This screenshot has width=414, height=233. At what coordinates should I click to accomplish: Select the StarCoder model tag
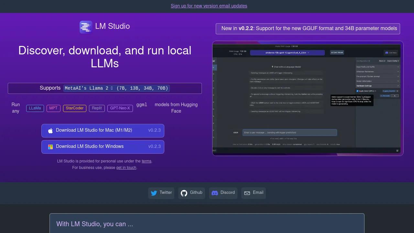tap(75, 108)
